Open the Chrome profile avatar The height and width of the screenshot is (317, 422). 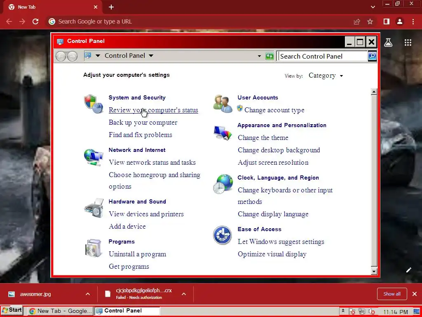click(x=400, y=21)
